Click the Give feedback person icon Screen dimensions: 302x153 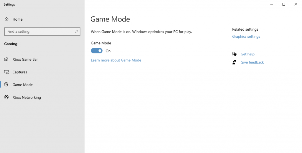point(234,62)
